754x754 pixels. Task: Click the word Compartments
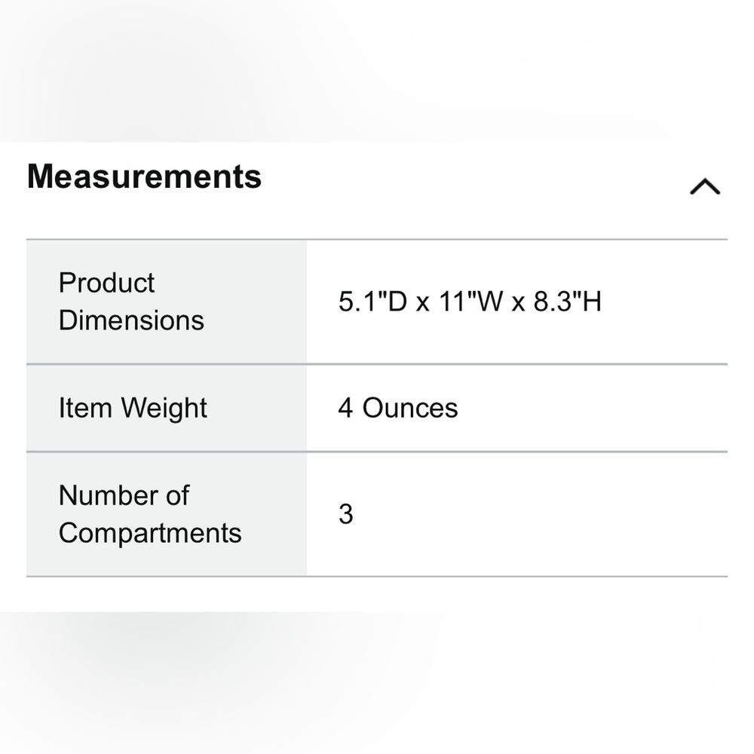pyautogui.click(x=150, y=533)
